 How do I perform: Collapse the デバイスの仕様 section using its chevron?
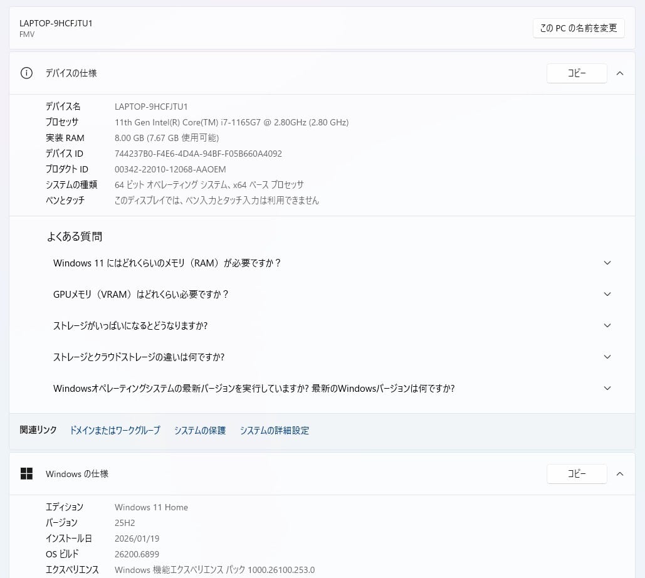coord(619,73)
